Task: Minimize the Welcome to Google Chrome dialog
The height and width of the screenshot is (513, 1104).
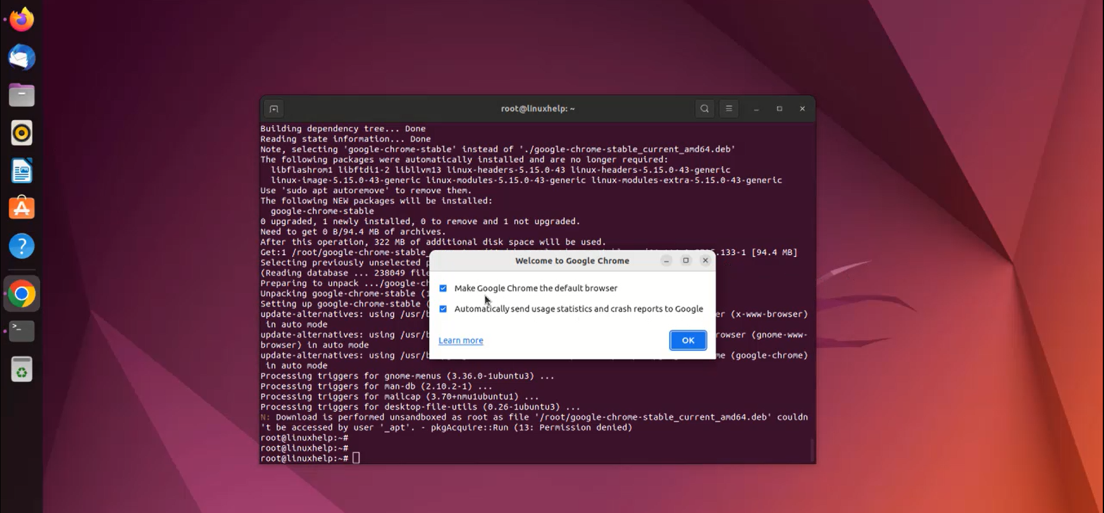Action: [x=666, y=261]
